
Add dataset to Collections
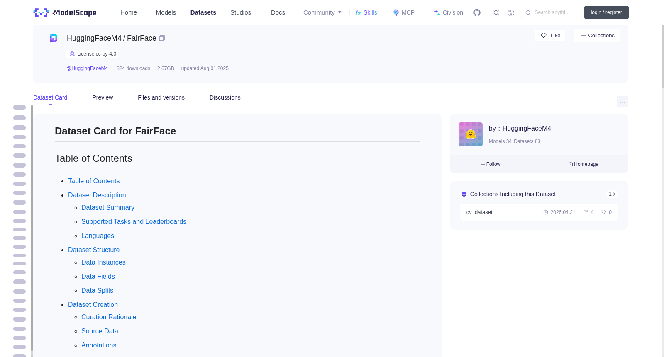[597, 36]
